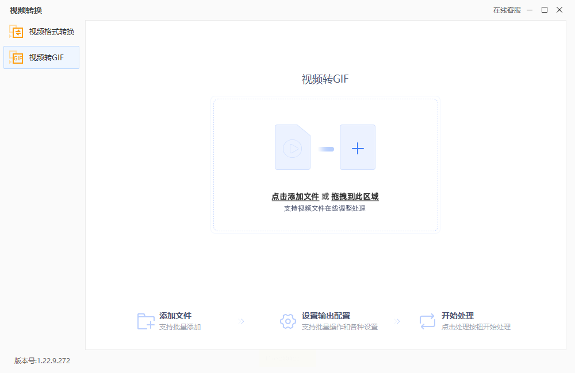The height and width of the screenshot is (373, 575).
Task: Open 在线客服 online support
Action: point(507,10)
